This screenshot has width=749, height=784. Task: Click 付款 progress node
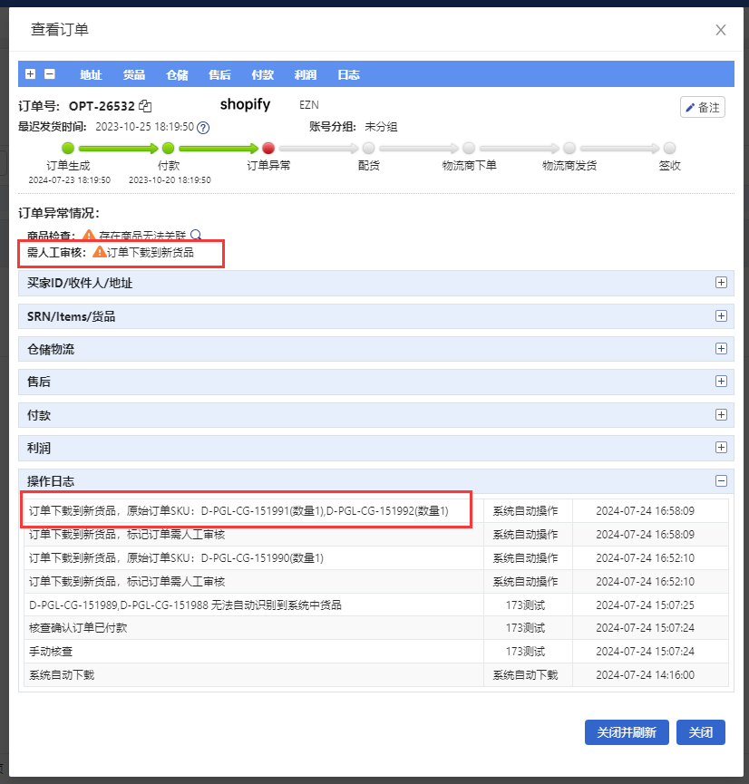(x=169, y=148)
